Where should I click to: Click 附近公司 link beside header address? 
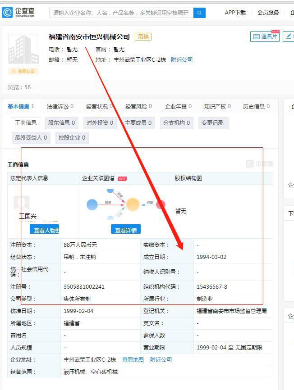pos(181,59)
